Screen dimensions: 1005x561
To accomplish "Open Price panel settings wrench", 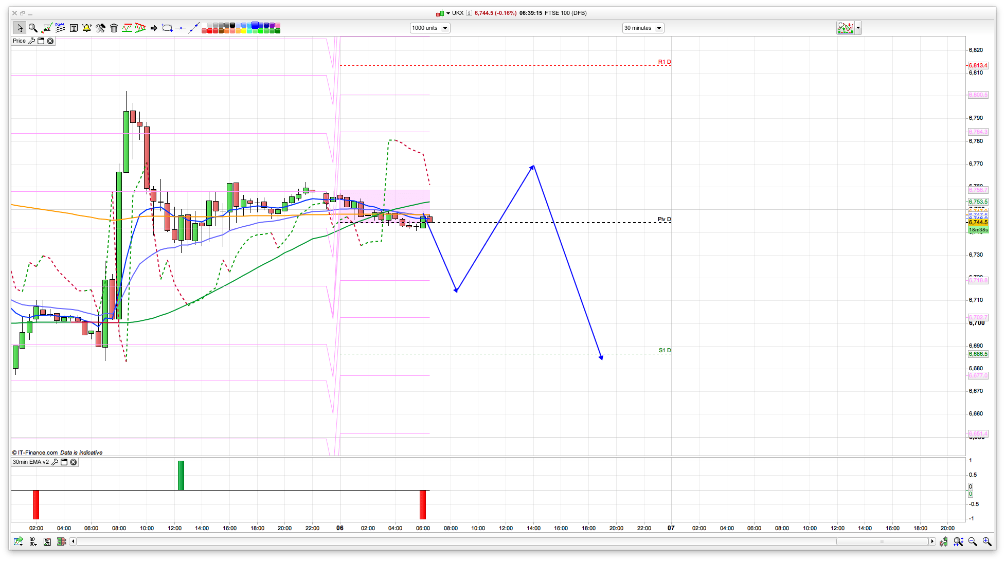I will click(32, 41).
